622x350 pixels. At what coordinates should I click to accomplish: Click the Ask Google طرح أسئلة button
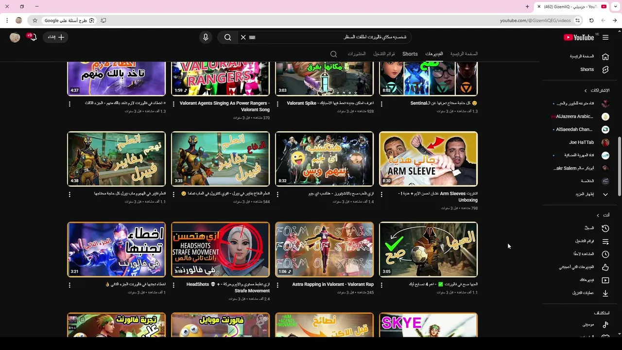point(69,20)
